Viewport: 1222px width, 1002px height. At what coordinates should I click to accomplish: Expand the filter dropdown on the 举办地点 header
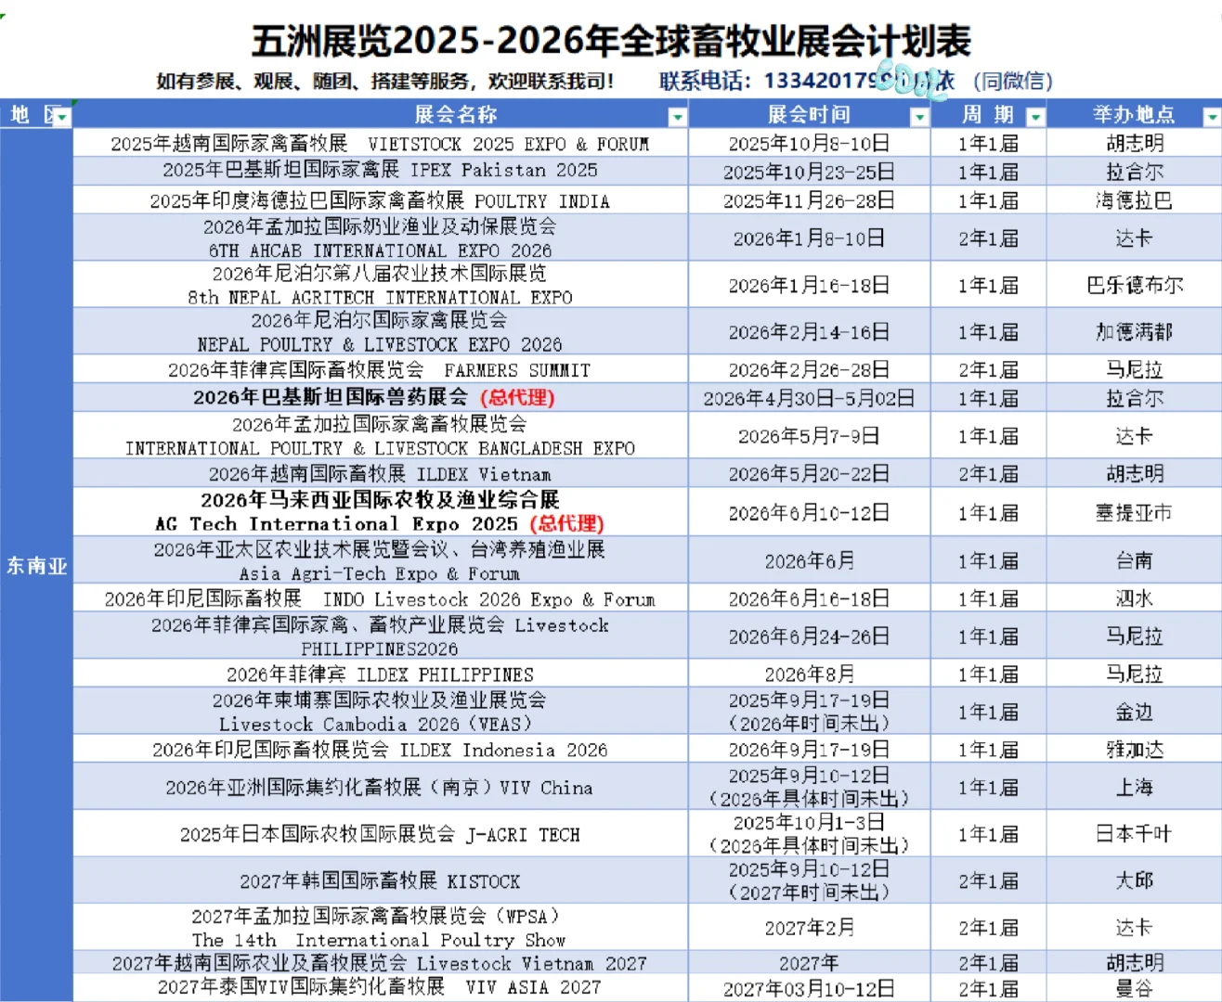click(1212, 117)
